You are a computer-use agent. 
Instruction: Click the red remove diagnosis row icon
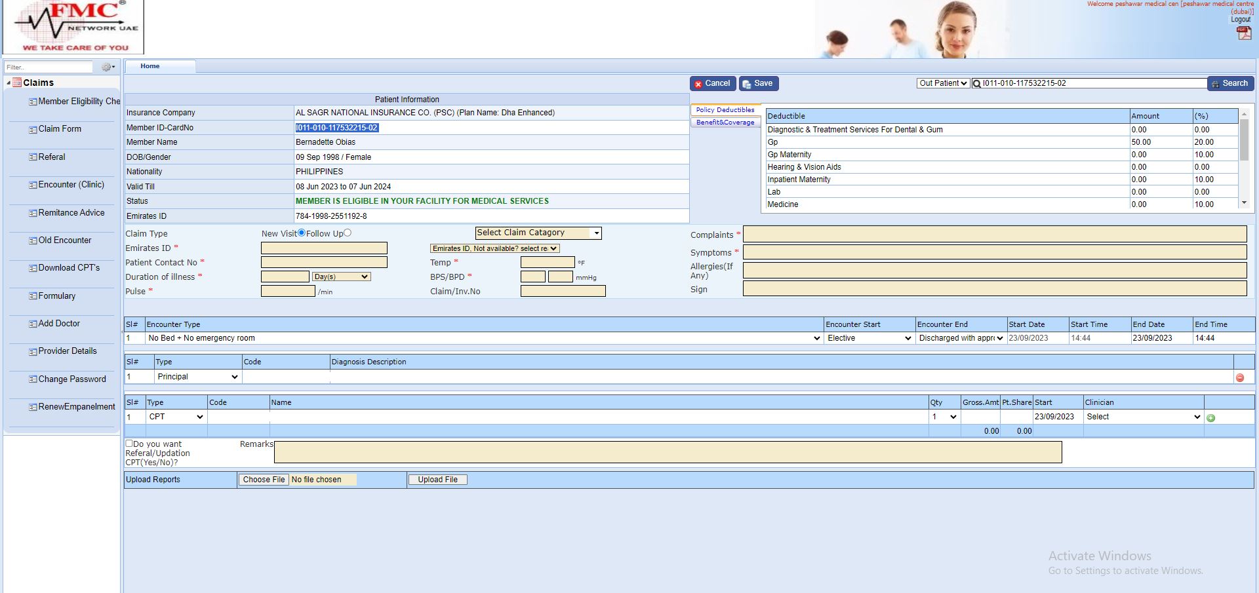(x=1239, y=377)
